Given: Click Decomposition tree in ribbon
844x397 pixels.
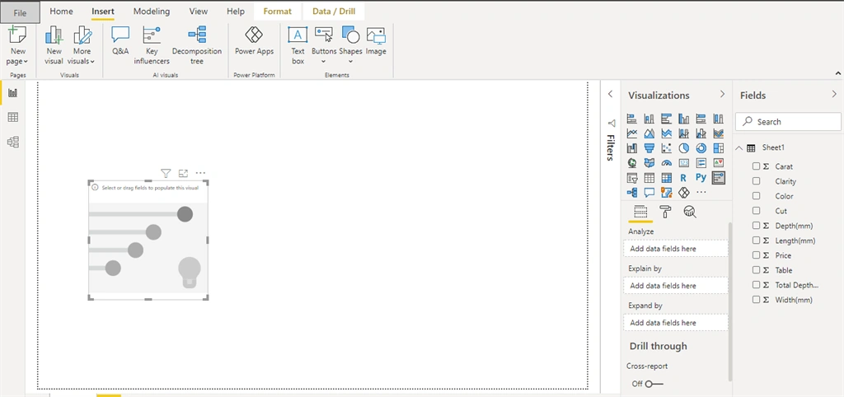Looking at the screenshot, I should (197, 45).
